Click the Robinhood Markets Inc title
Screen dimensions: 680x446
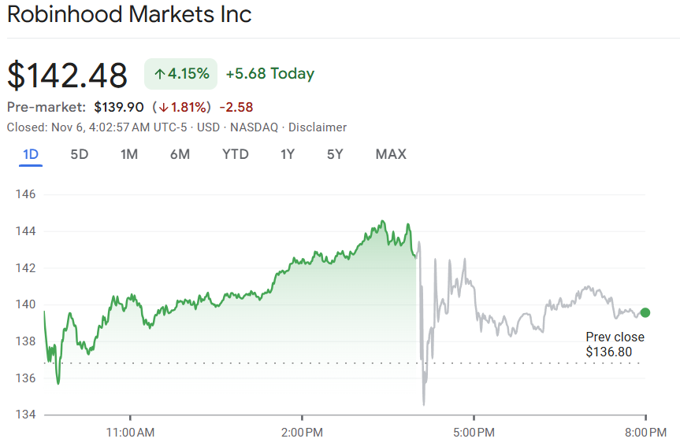(x=129, y=15)
